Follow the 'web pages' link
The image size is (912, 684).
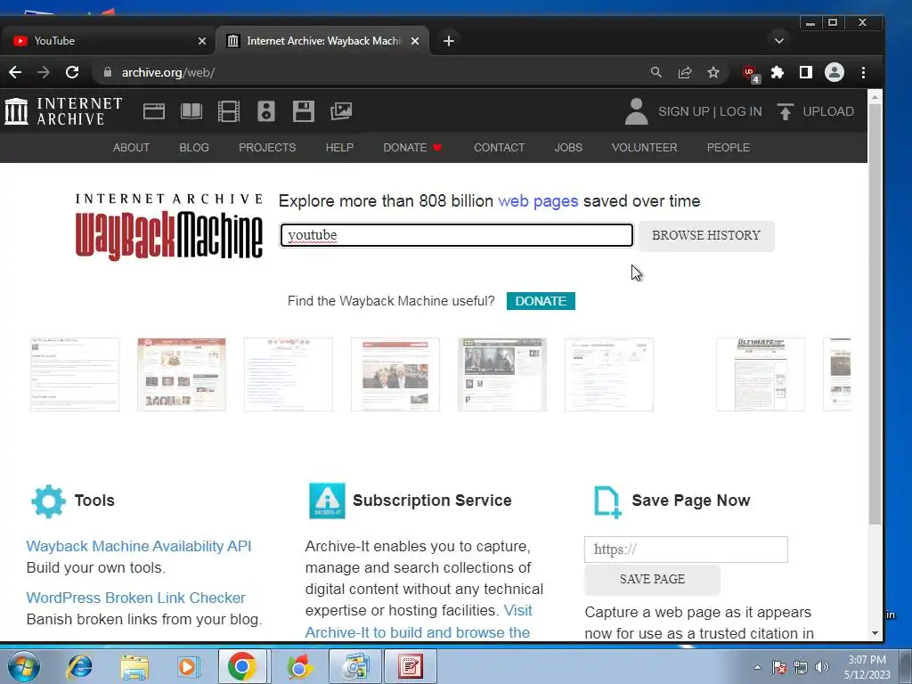[x=538, y=201]
